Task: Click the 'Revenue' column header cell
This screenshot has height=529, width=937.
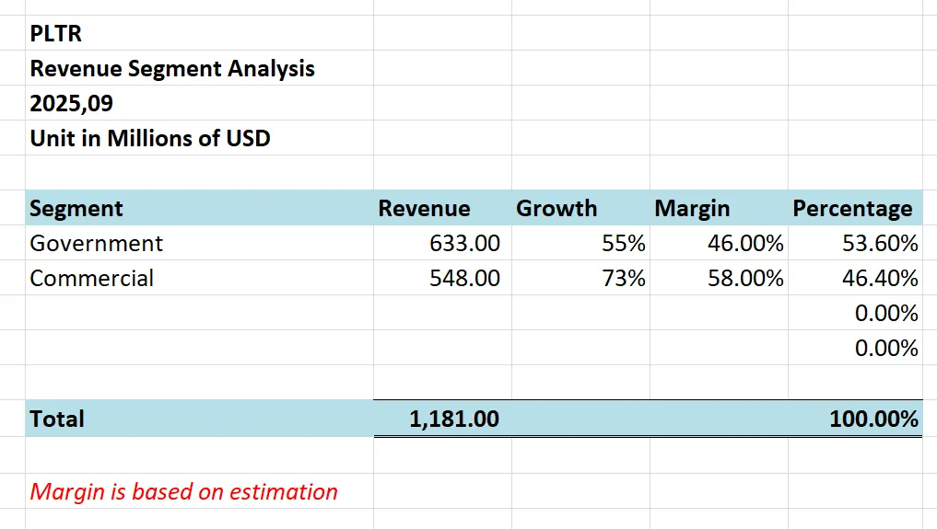Action: click(x=442, y=208)
